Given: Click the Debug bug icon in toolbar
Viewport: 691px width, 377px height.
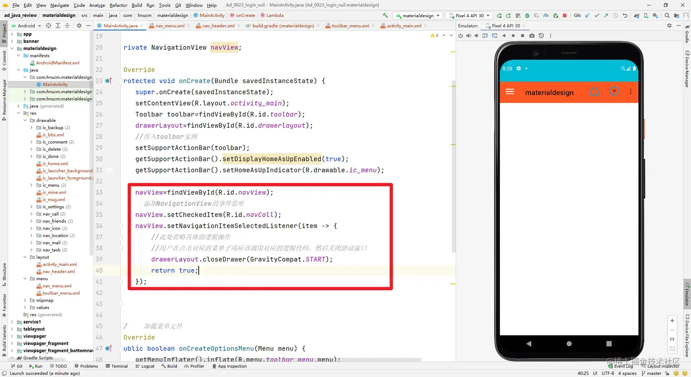Looking at the screenshot, I should point(527,16).
